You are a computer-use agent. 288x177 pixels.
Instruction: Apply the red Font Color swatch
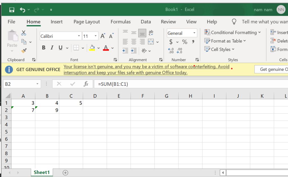tap(106, 48)
